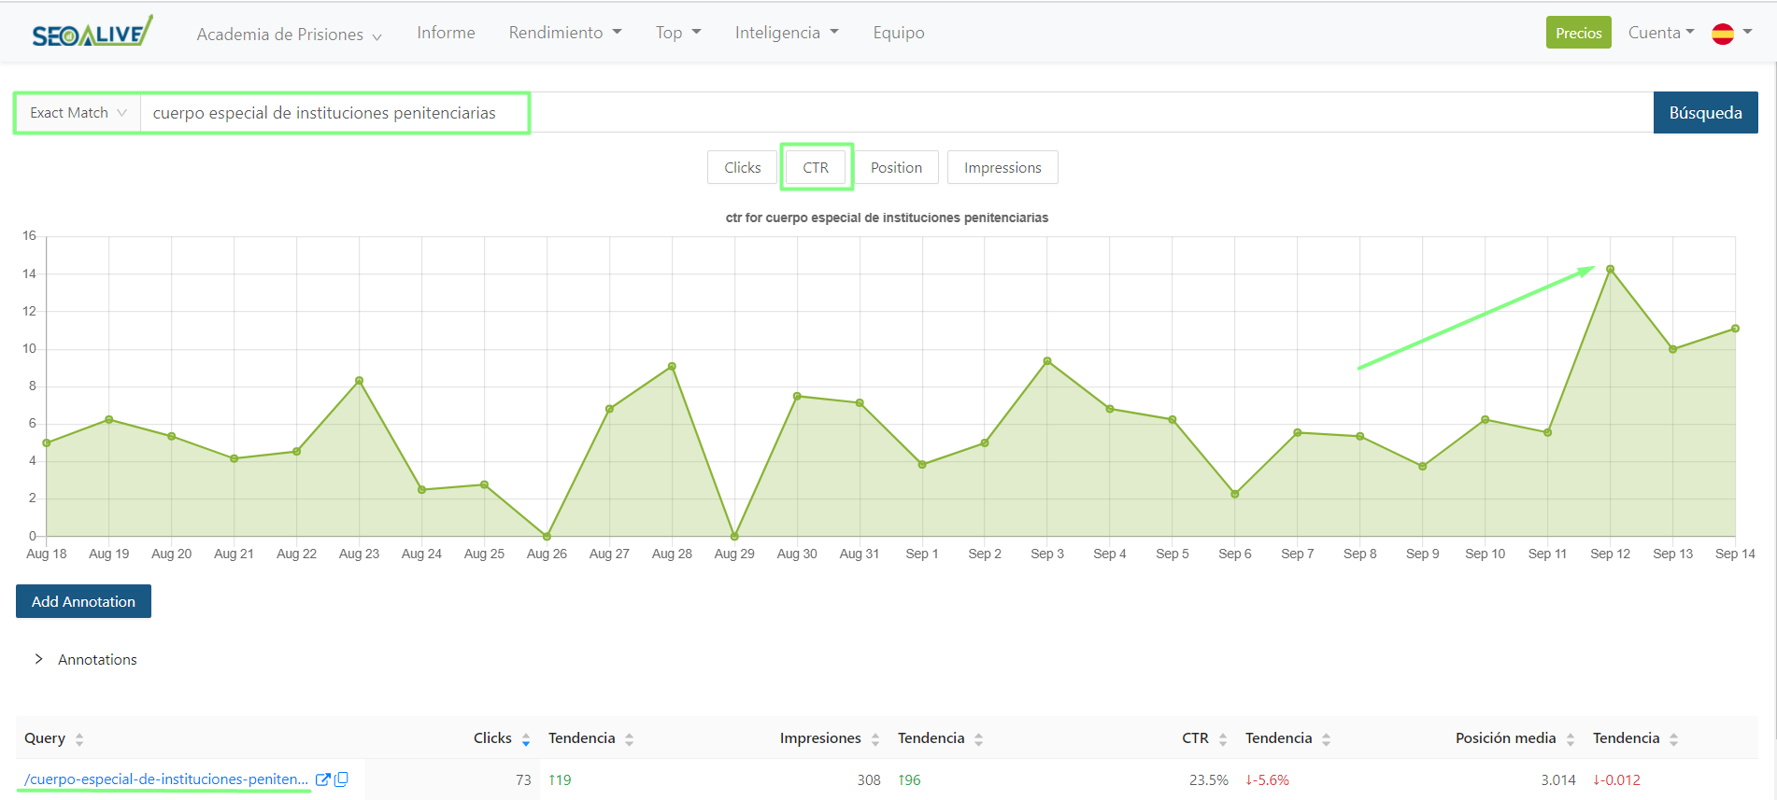Switch the chart to Clicks metric
The width and height of the screenshot is (1777, 800).
742,168
